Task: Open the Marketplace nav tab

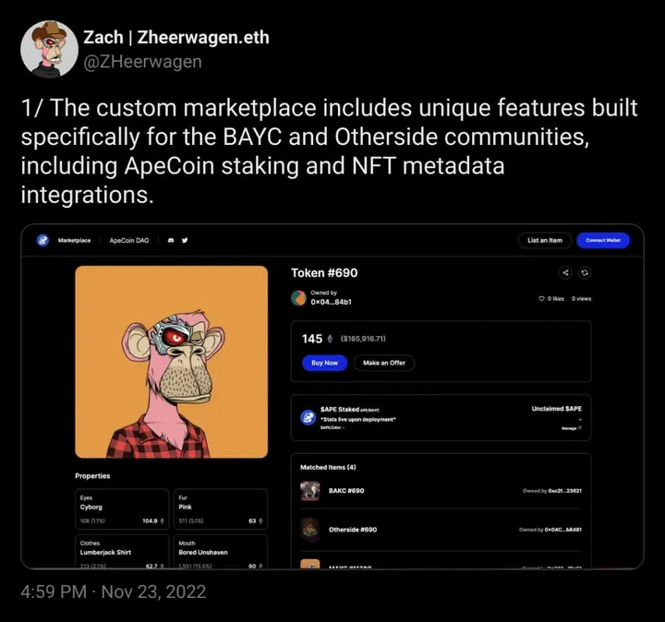Action: [x=74, y=240]
